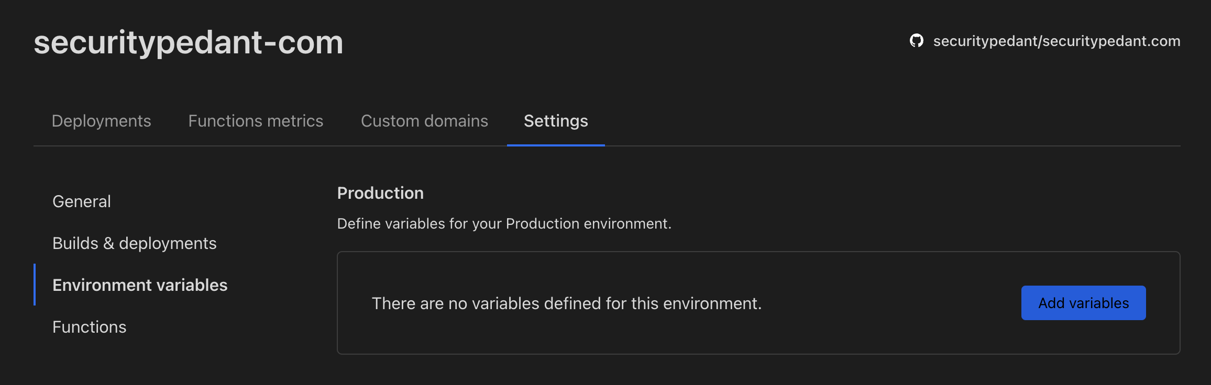
Task: Click the gray divider line right of the Settings tab
Action: pyautogui.click(x=890, y=146)
